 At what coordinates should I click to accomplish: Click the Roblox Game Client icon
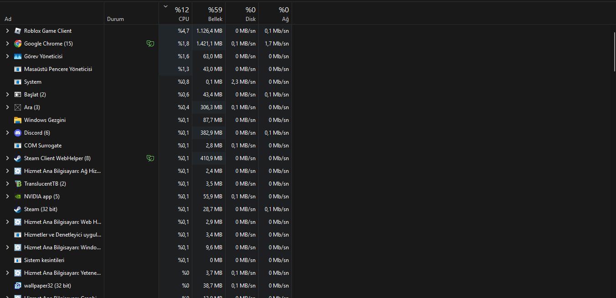coord(18,31)
